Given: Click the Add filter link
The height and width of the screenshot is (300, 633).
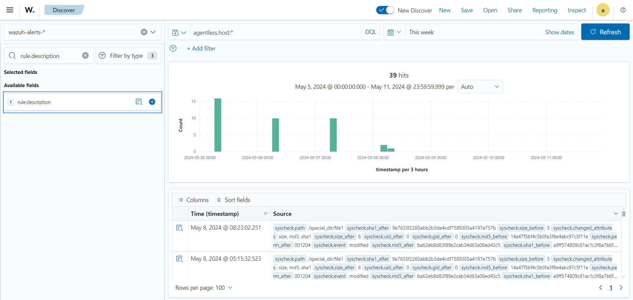Looking at the screenshot, I should [x=201, y=49].
